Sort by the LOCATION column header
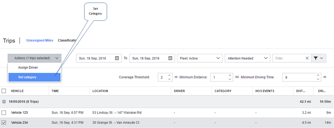 pos(100,91)
